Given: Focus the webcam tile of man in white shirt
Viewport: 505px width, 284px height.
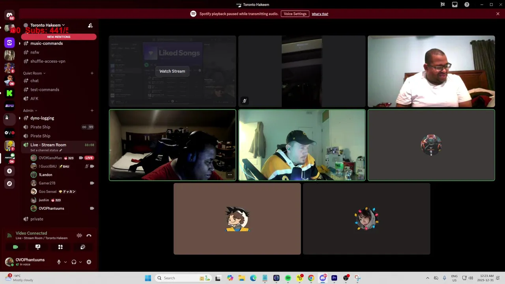Looking at the screenshot, I should [x=431, y=71].
